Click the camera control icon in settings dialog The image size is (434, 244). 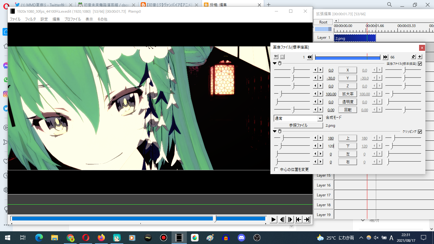coord(276,57)
